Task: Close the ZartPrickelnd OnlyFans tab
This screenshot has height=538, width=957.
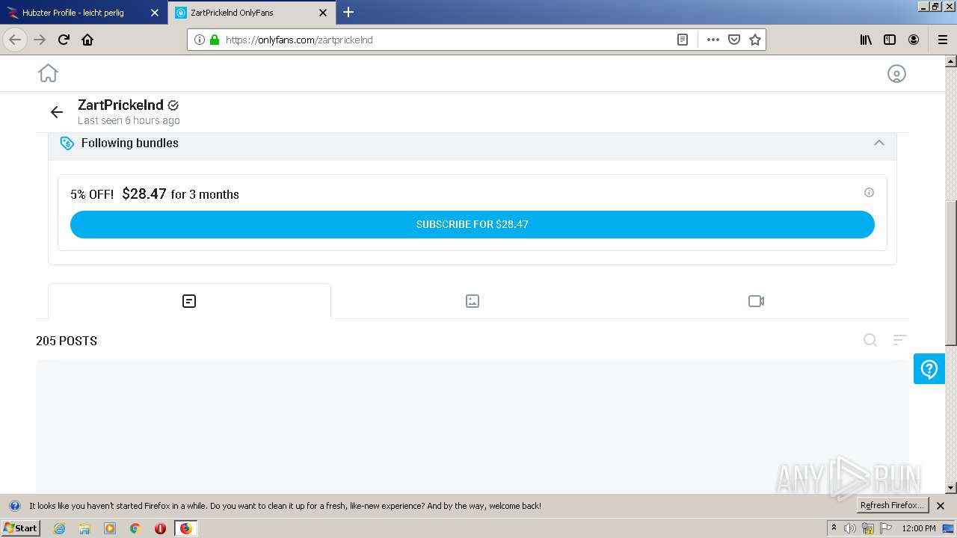Action: tap(323, 13)
